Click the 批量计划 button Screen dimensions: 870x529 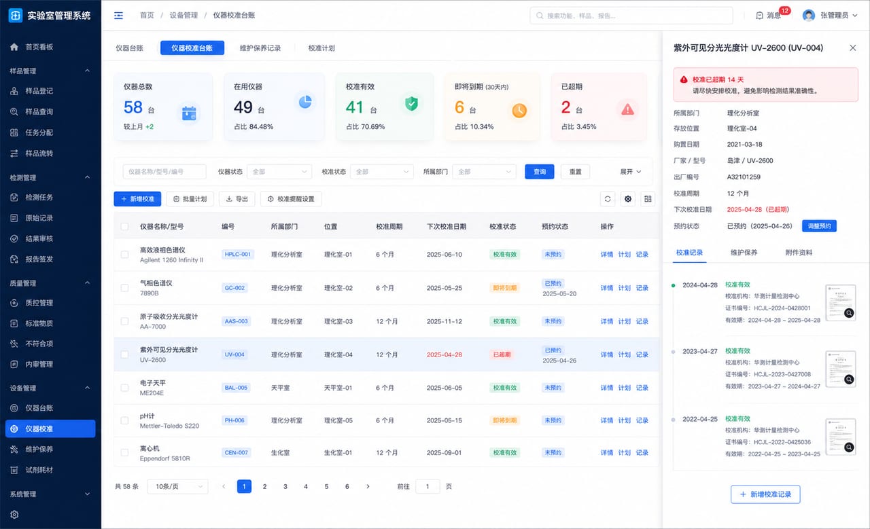(190, 199)
